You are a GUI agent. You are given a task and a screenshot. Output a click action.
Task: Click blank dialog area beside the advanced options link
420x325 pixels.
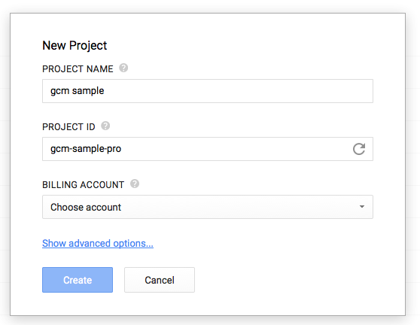[x=268, y=243]
